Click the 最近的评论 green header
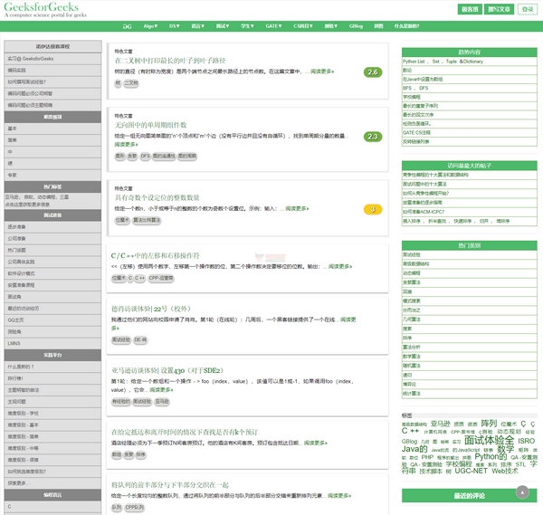Viewport: 543px width, 515px height. point(469,496)
